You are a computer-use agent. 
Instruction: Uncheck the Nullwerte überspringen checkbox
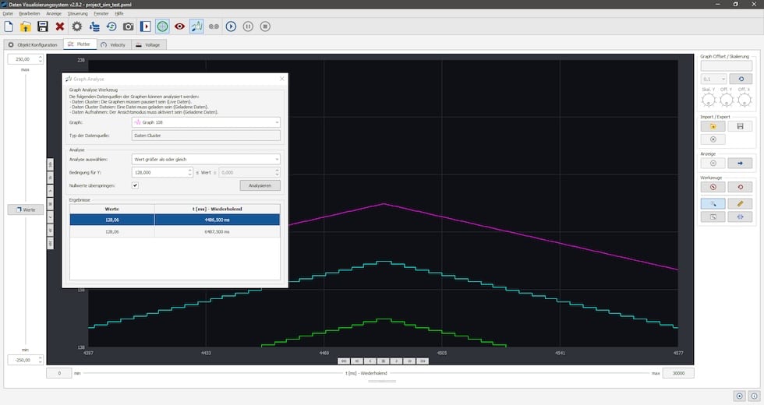(135, 185)
